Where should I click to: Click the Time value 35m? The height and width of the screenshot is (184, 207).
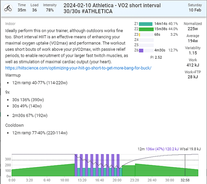point(22,10)
